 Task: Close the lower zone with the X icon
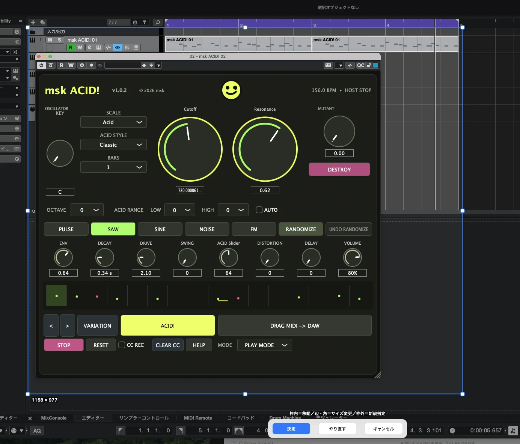30,418
